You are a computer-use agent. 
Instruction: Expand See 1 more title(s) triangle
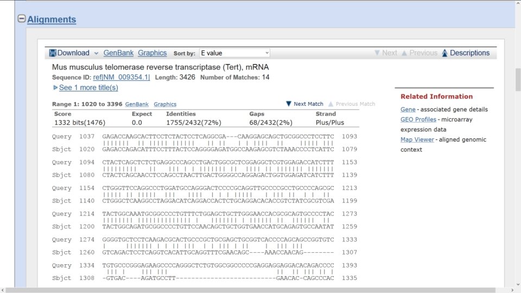(55, 87)
